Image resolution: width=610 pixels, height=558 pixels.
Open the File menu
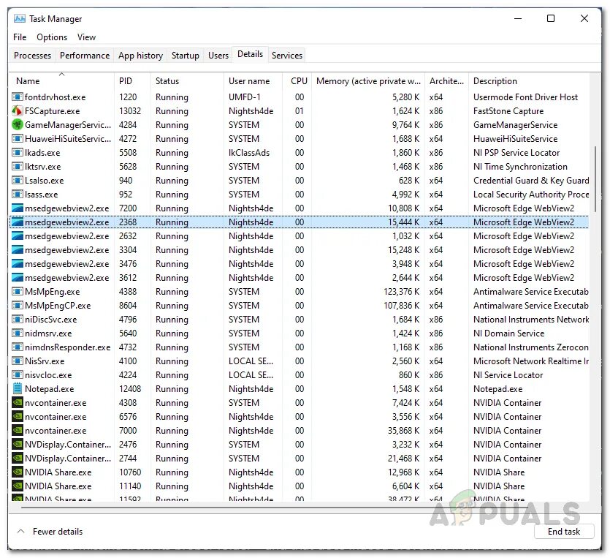(x=20, y=37)
